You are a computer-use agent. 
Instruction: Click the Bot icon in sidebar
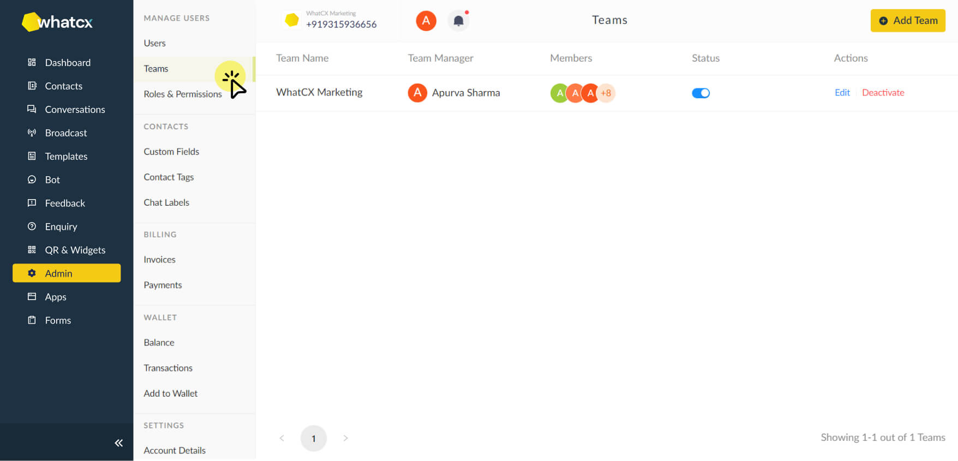click(32, 179)
